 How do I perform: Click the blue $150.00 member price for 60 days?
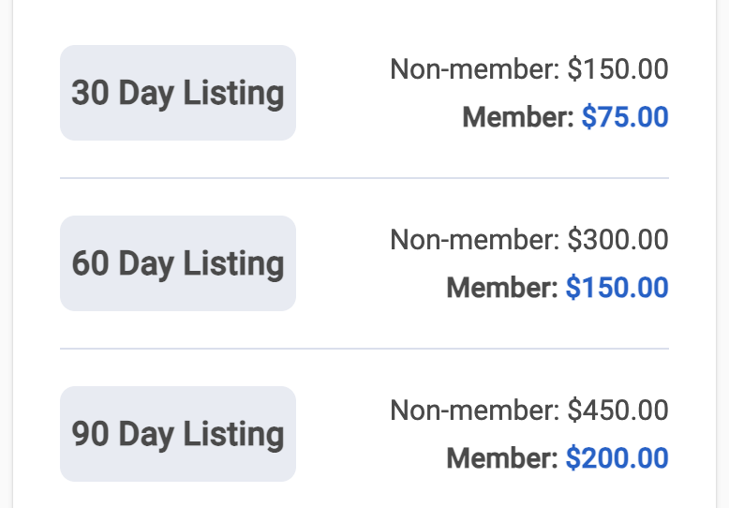pos(617,287)
